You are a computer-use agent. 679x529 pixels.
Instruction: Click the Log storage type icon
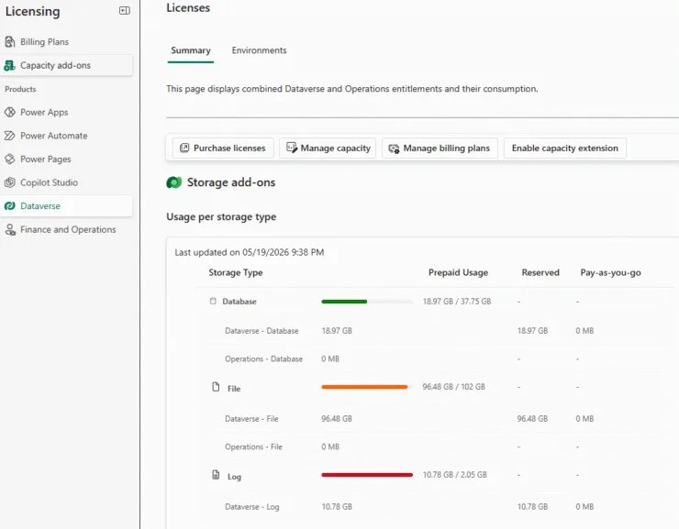pyautogui.click(x=216, y=475)
